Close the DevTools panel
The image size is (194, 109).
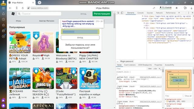(192, 13)
